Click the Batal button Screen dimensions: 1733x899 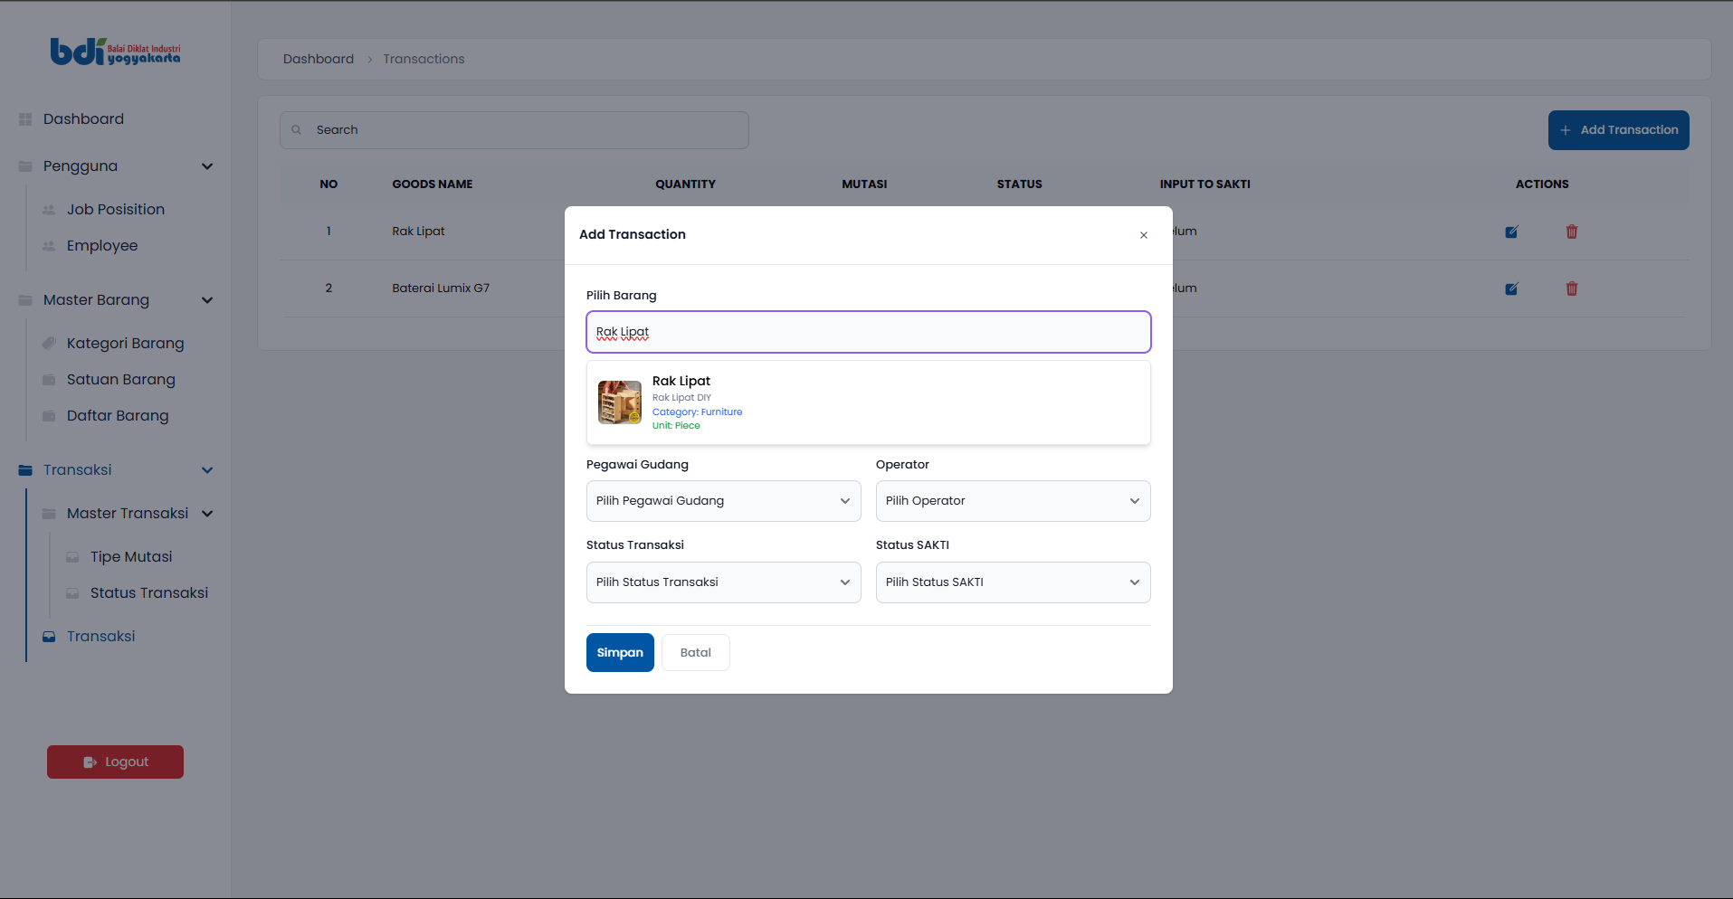point(695,653)
